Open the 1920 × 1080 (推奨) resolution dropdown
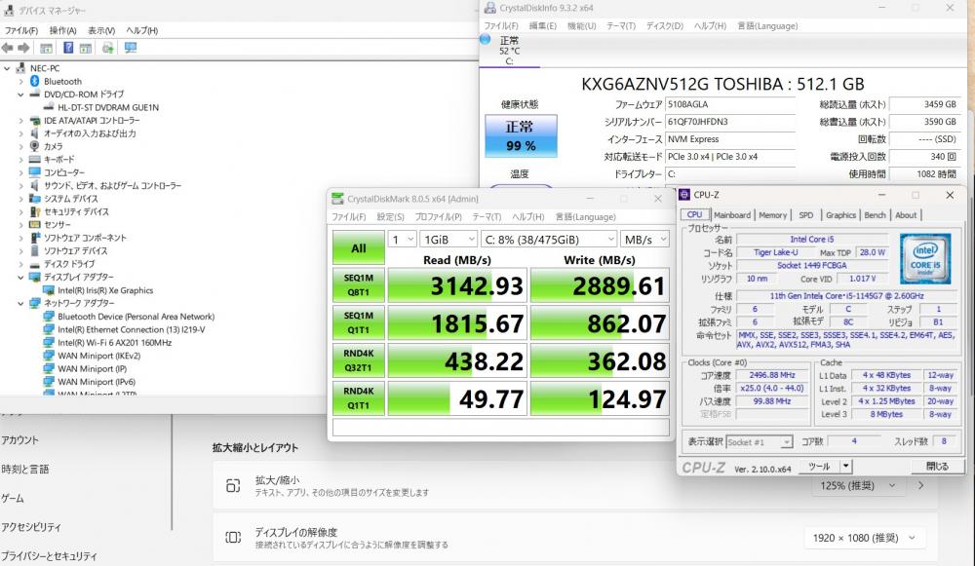 coord(864,538)
